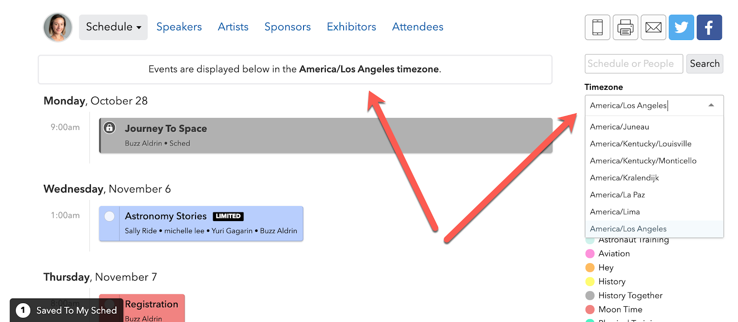Filter by the Aviation pink color dot
The image size is (738, 322).
point(590,254)
